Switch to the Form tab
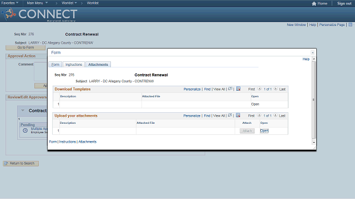Screen dimensions: 355x199 (55, 65)
